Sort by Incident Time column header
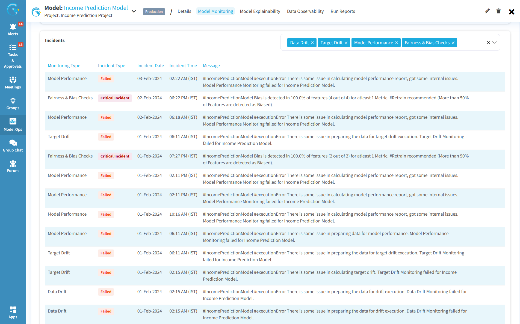 pos(183,66)
